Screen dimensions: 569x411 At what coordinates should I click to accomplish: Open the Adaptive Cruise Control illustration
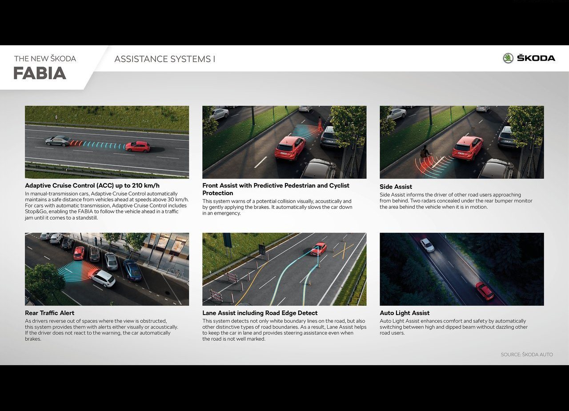click(x=107, y=142)
